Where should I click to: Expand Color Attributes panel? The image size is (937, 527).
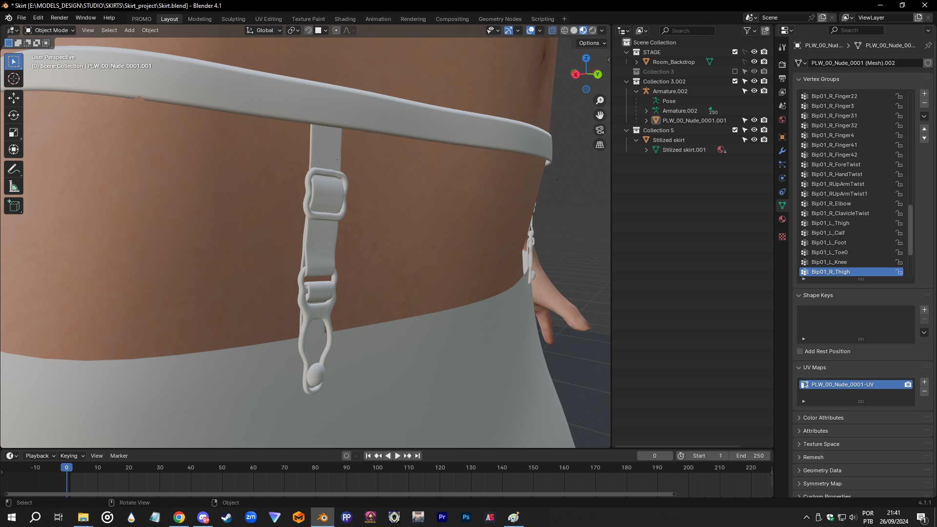[799, 418]
